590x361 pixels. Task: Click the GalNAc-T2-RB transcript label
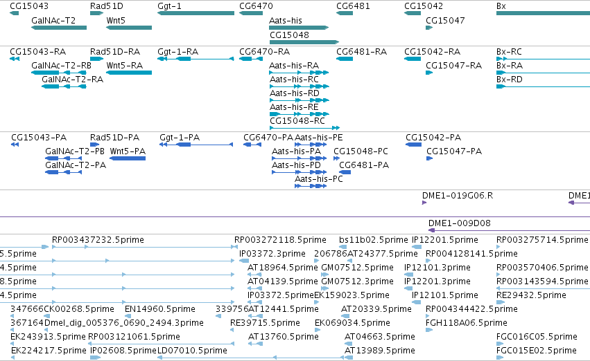(61, 65)
